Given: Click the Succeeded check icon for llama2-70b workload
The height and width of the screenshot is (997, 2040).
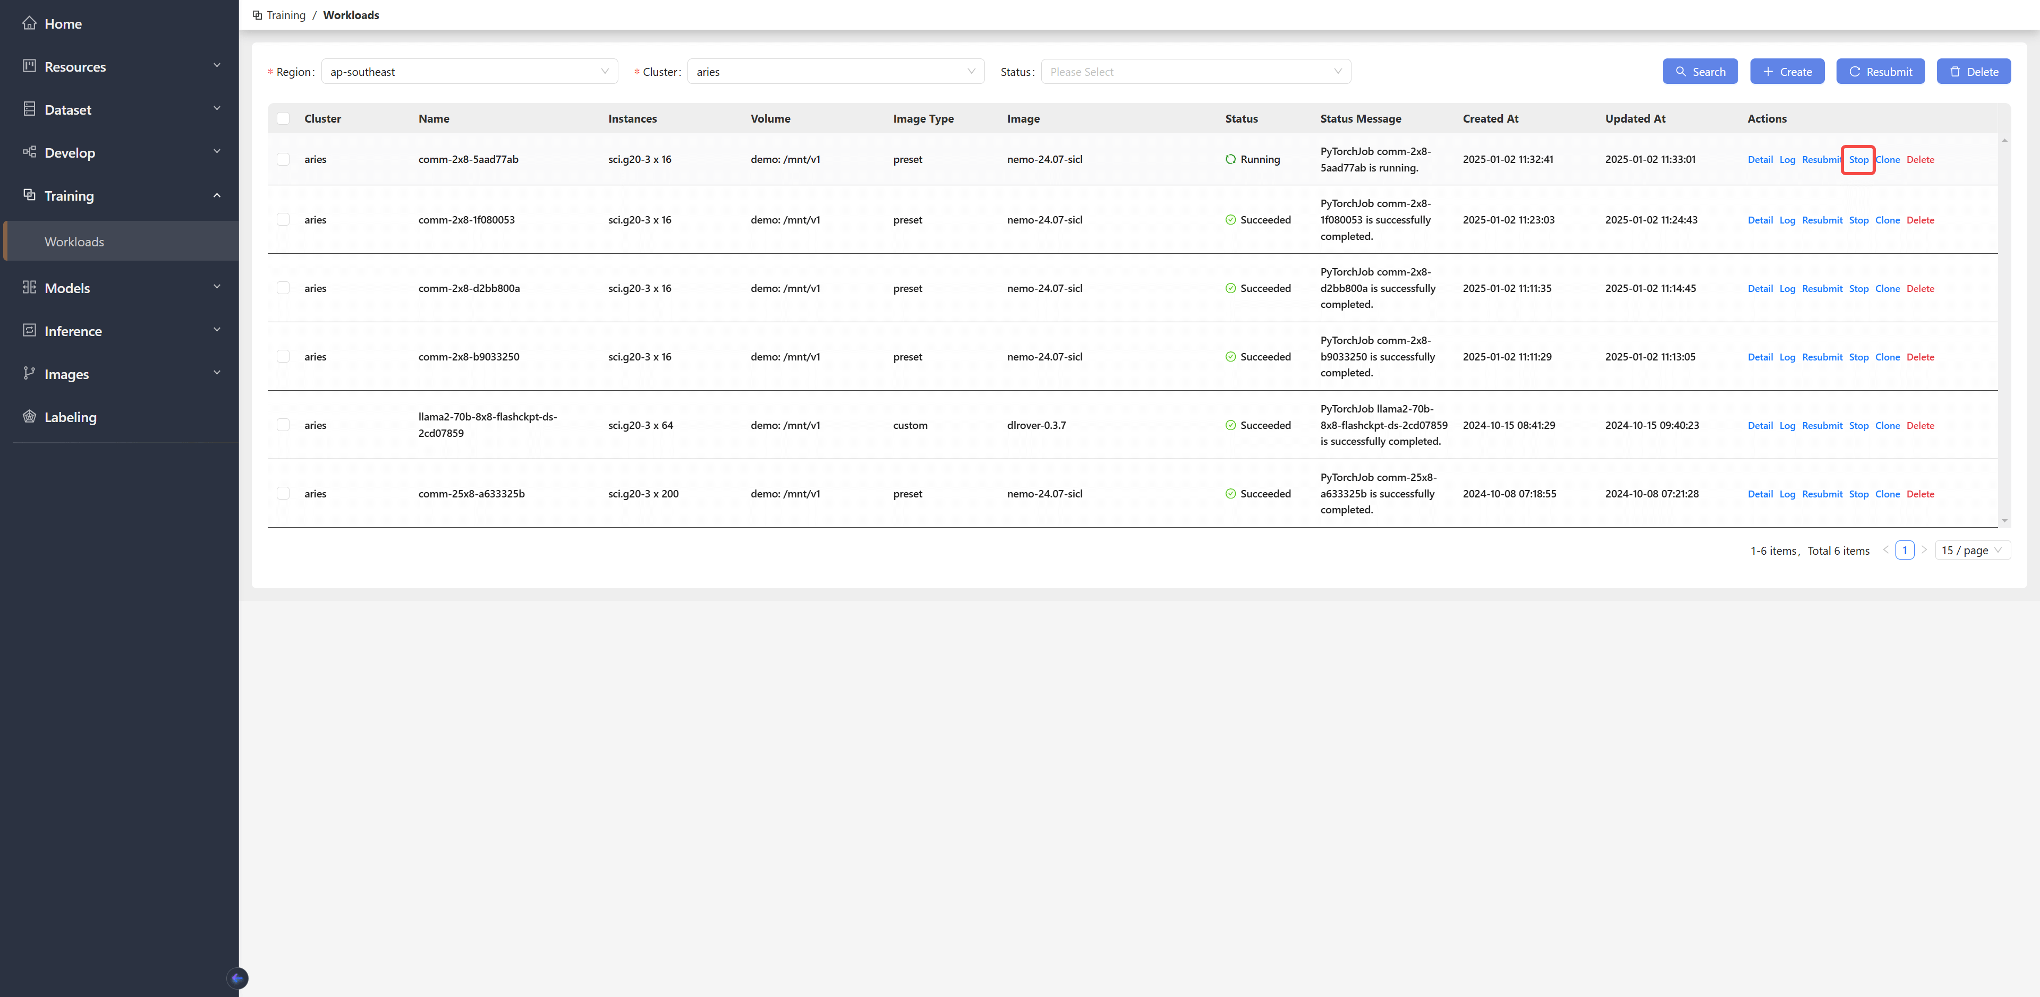Looking at the screenshot, I should point(1231,425).
